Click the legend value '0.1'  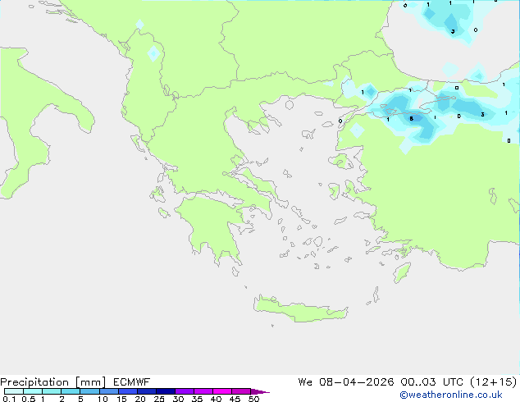click(9, 399)
